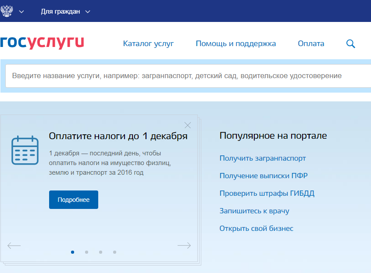This screenshot has width=371, height=273.
Task: Select the second carousel dot
Action: [x=86, y=252]
